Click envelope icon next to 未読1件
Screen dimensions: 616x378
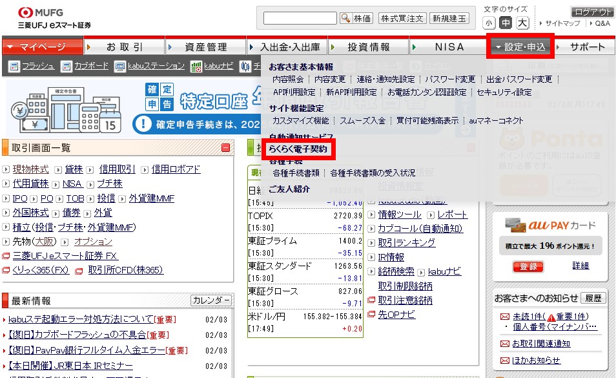coord(505,317)
